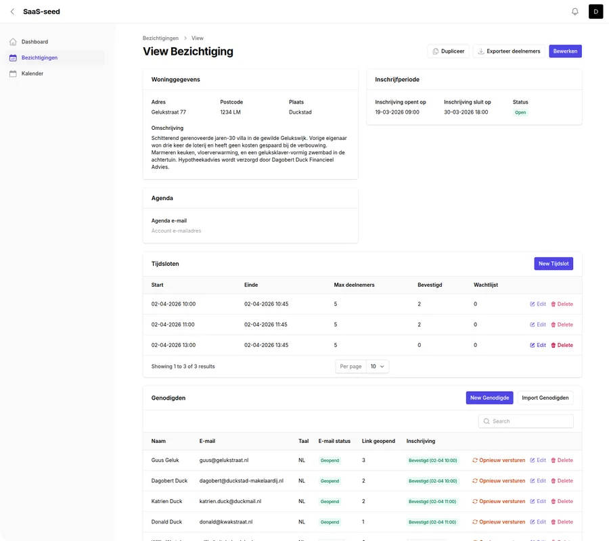The width and height of the screenshot is (609, 541).
Task: Open Dashboard from the sidebar
Action: [35, 42]
